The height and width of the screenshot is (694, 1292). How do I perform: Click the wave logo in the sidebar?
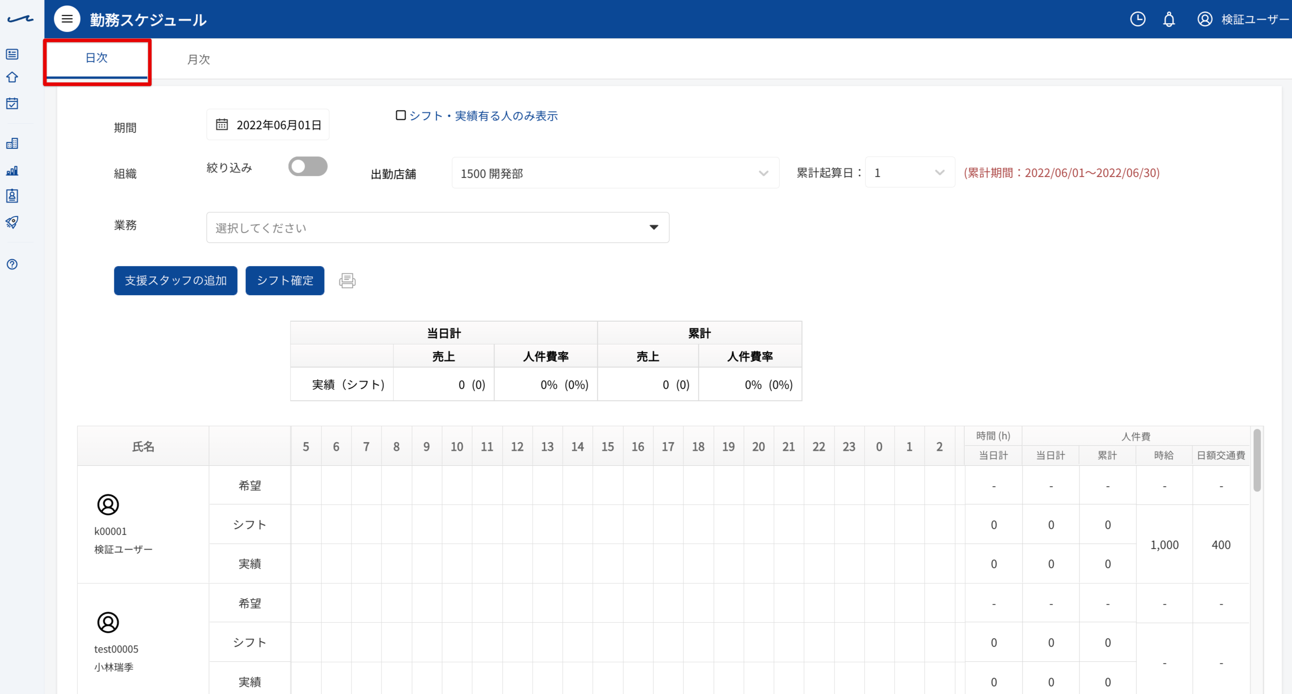click(x=20, y=19)
